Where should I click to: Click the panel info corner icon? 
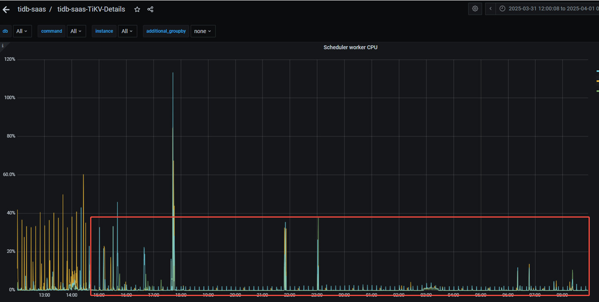coord(2,46)
